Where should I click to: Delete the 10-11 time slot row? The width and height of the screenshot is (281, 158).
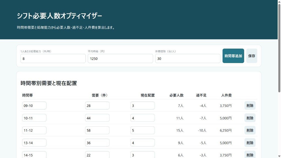(250, 118)
